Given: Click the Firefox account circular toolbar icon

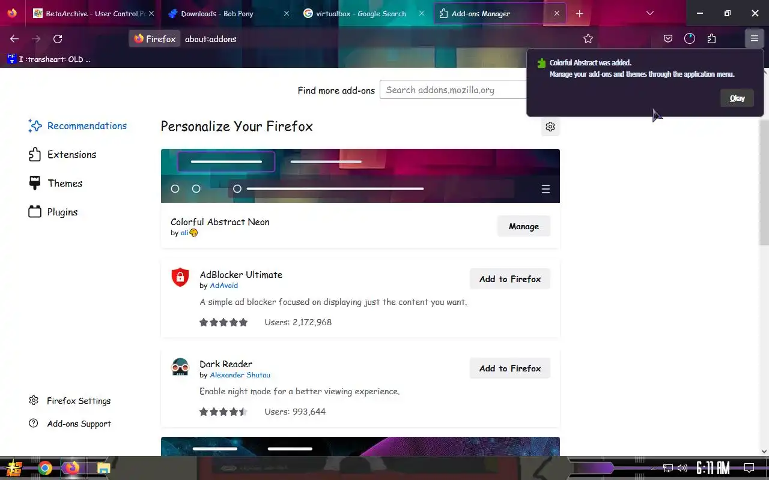Looking at the screenshot, I should 690,38.
